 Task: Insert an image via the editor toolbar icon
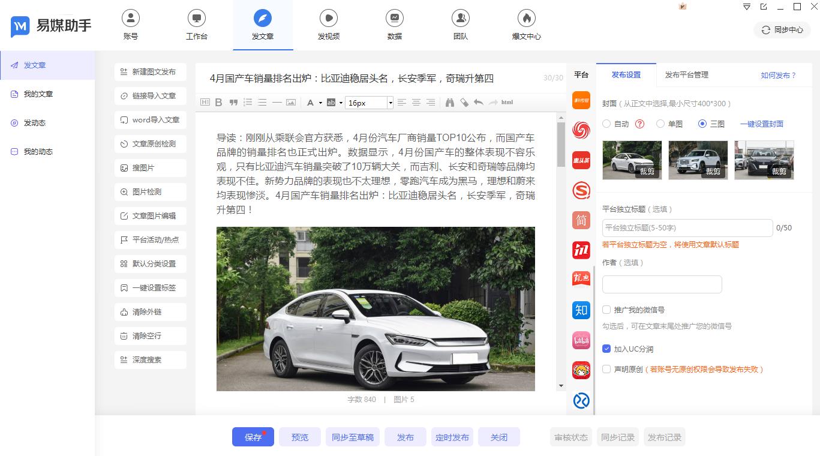point(291,102)
